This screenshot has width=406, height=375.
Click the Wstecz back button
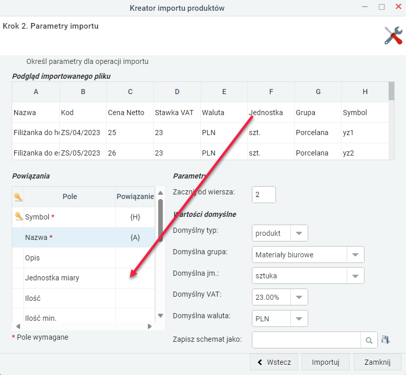(x=274, y=362)
